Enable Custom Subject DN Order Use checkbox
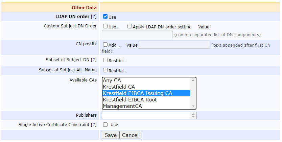The height and width of the screenshot is (142, 282). [x=105, y=26]
